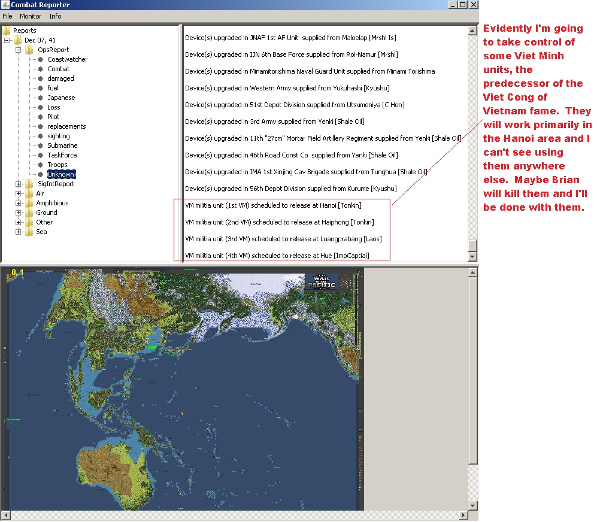This screenshot has width=597, height=522.
Task: Click the War in the Pacific logo
Action: point(322,282)
